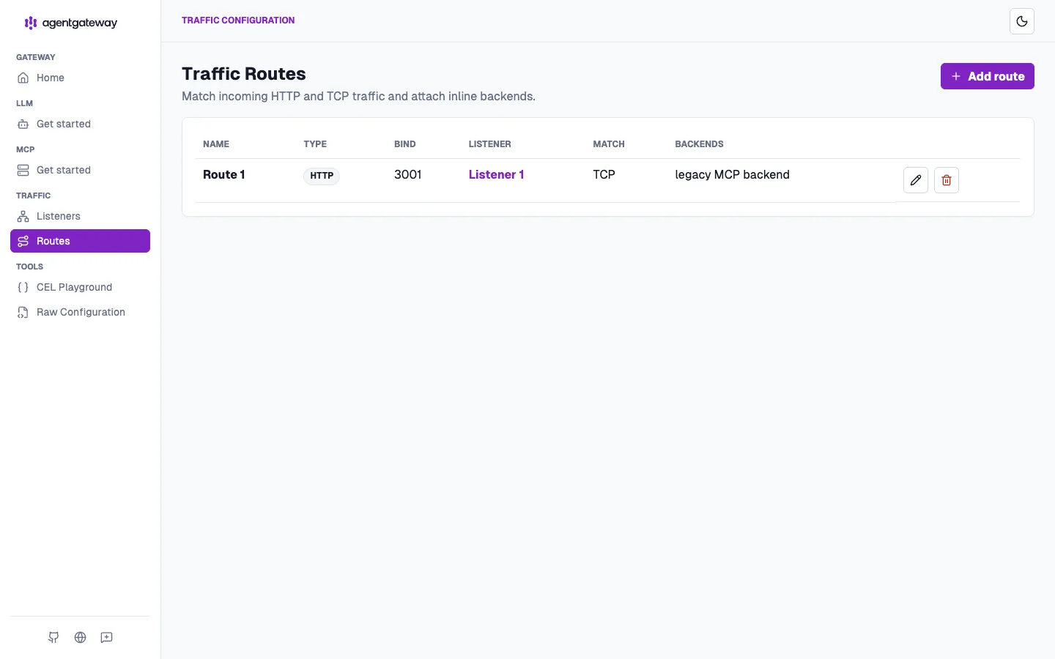
Task: Click the Listeners network icon in the sidebar
Action: tap(23, 216)
